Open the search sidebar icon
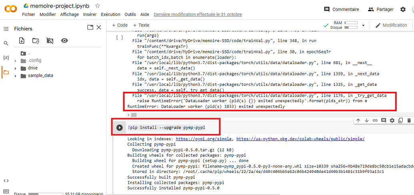The height and width of the screenshot is (195, 414). 6,43
